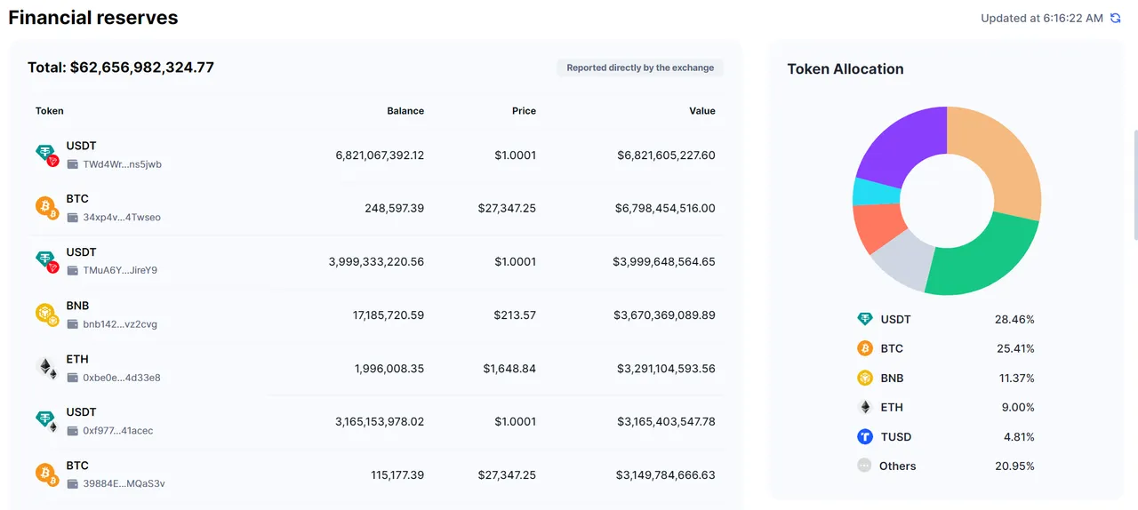Click the BTC icon in the allocation legend
This screenshot has height=510, width=1138.
[x=865, y=348]
